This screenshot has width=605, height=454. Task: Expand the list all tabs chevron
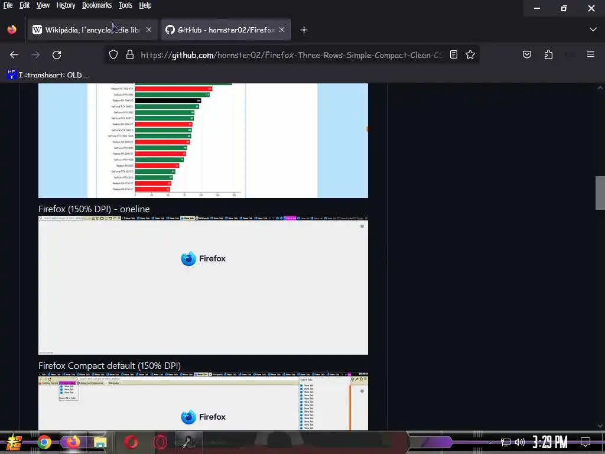coord(593,30)
